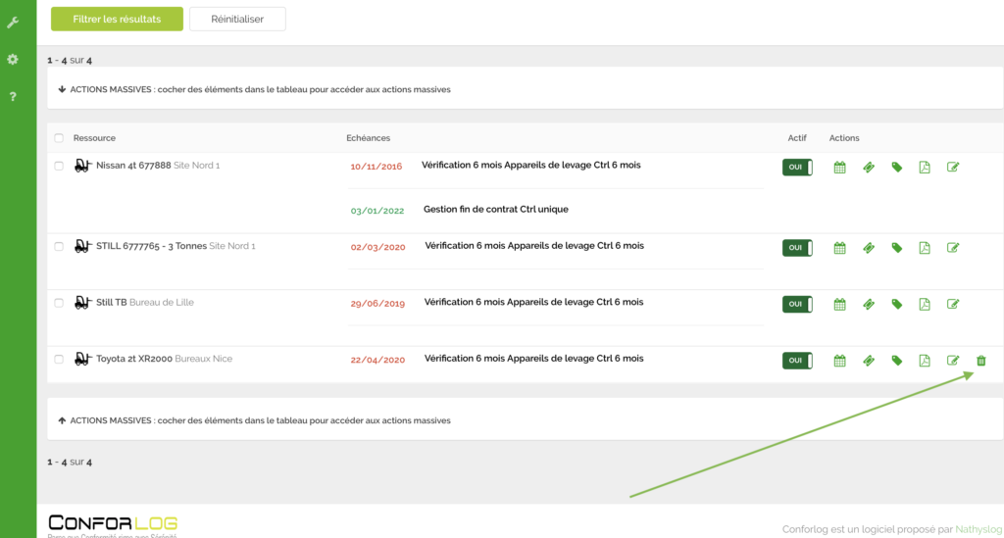Open the settings gear in left sidebar
This screenshot has width=1004, height=538.
click(x=13, y=59)
